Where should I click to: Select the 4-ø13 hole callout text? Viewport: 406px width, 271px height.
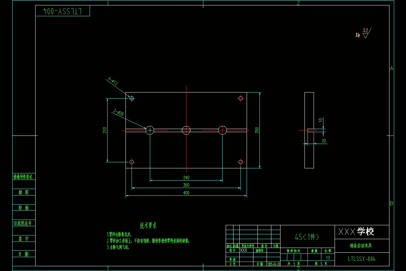[x=113, y=82]
